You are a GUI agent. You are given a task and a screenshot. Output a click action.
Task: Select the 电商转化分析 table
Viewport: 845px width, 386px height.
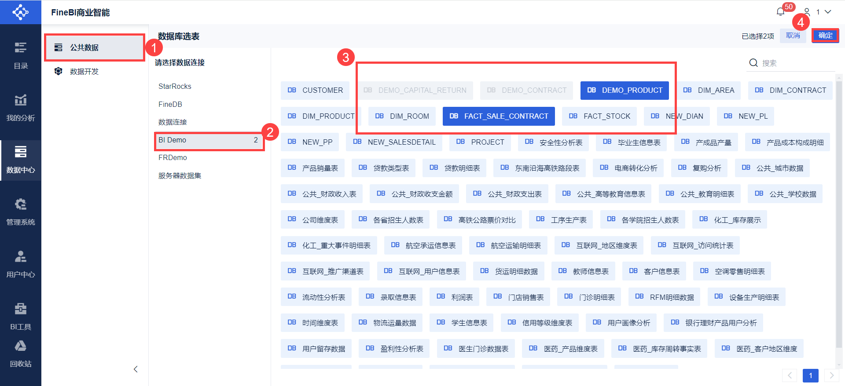tap(628, 168)
